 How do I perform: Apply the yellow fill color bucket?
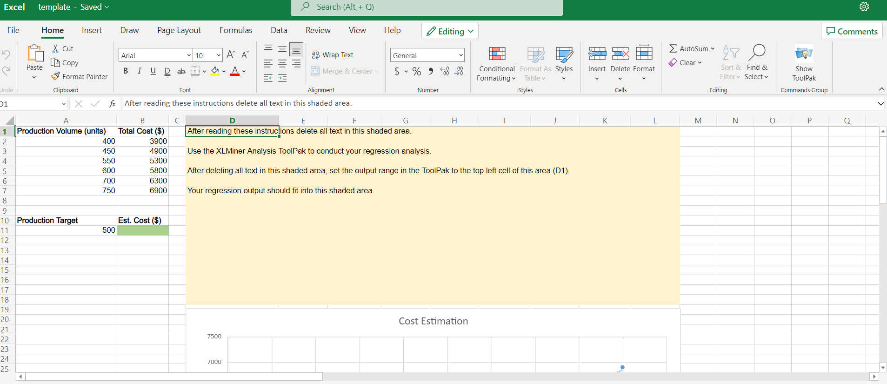(x=215, y=71)
